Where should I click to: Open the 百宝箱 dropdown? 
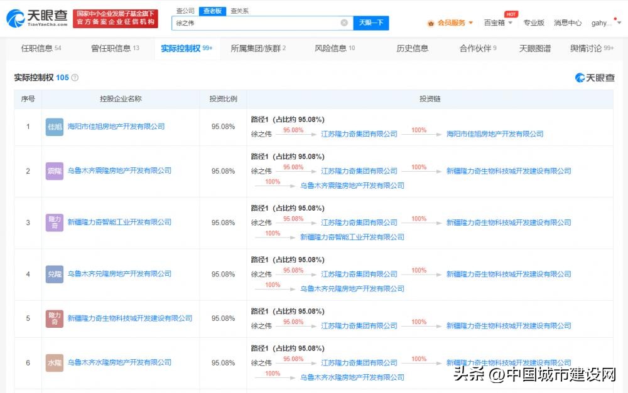pyautogui.click(x=498, y=23)
